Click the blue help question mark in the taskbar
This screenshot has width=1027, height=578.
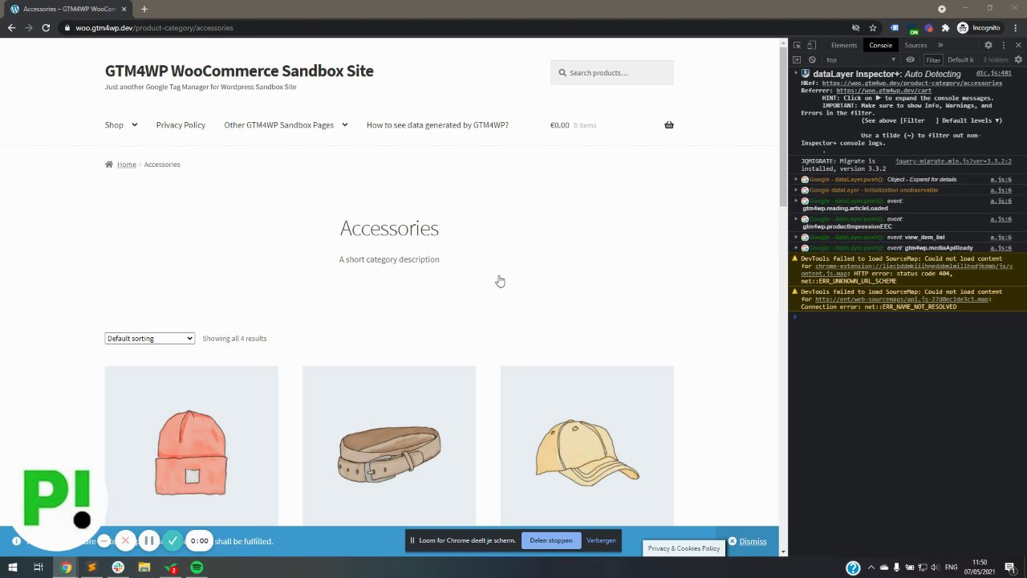[853, 568]
